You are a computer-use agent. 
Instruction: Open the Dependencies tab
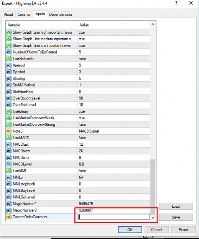tap(61, 15)
